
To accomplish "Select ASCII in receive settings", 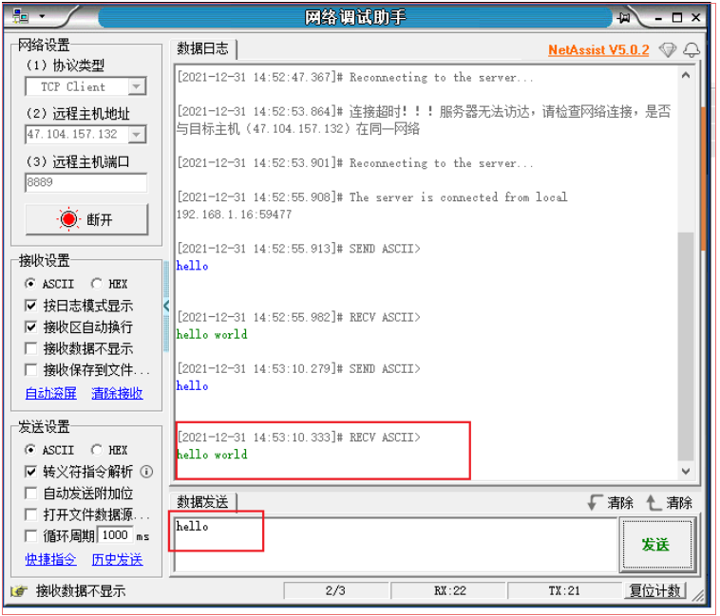I will click(x=49, y=284).
